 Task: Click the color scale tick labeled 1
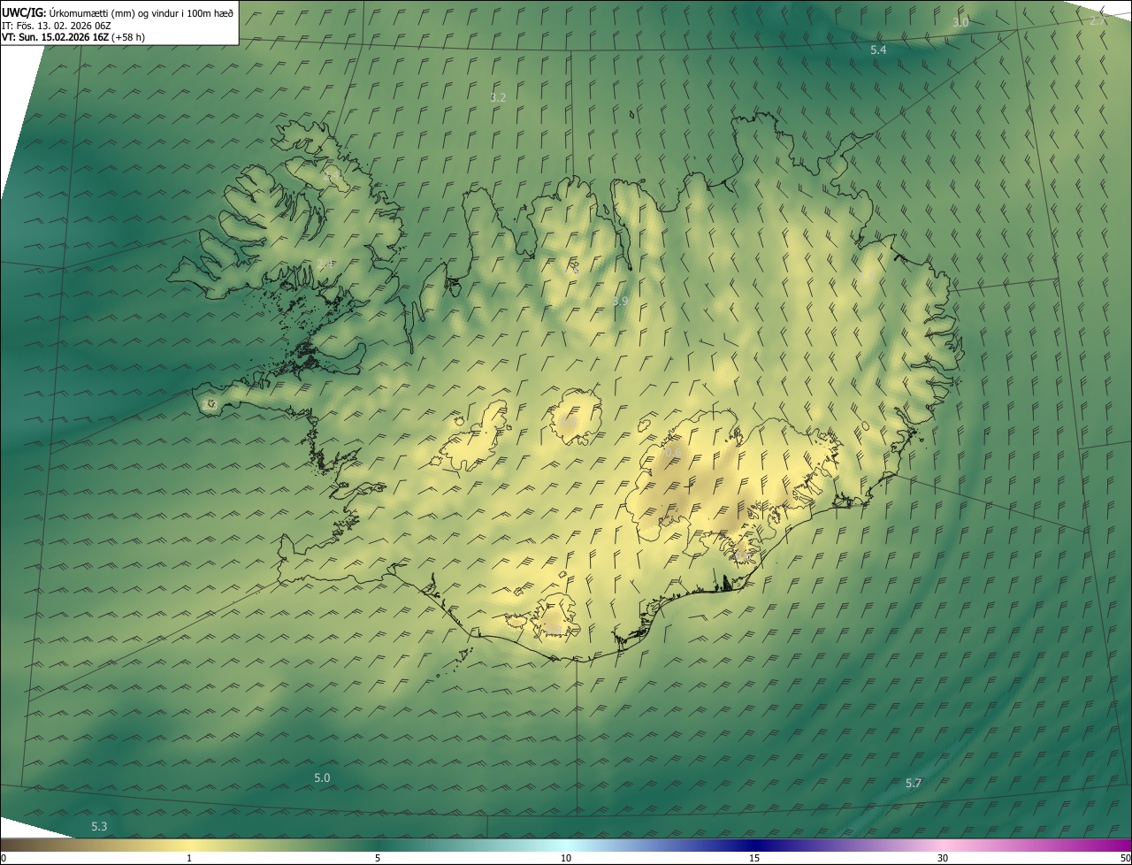(x=189, y=858)
